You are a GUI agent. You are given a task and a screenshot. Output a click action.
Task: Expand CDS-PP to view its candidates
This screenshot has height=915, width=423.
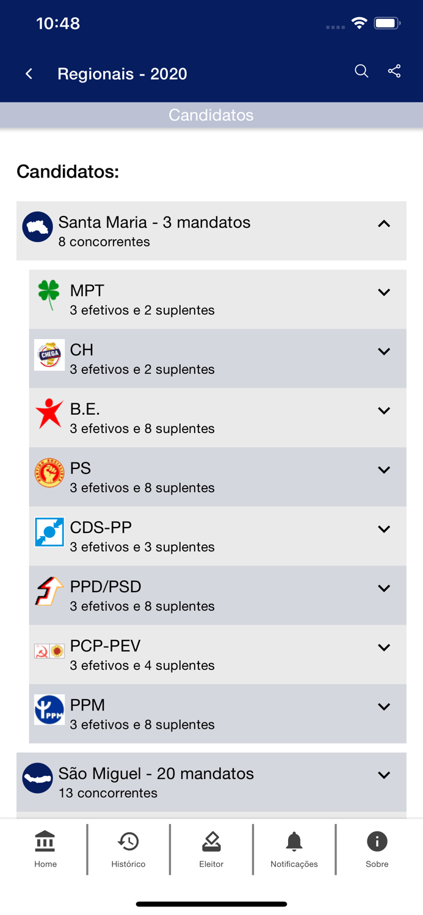click(384, 529)
